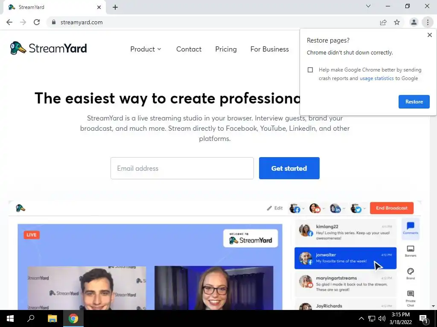
Task: Click the YouTube destination avatar
Action: [x=315, y=208]
